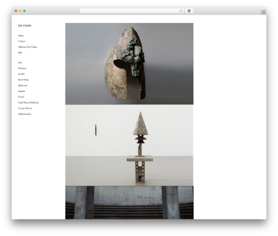Select the KM sidebar link
The width and height of the screenshot is (278, 236).
coord(20,53)
